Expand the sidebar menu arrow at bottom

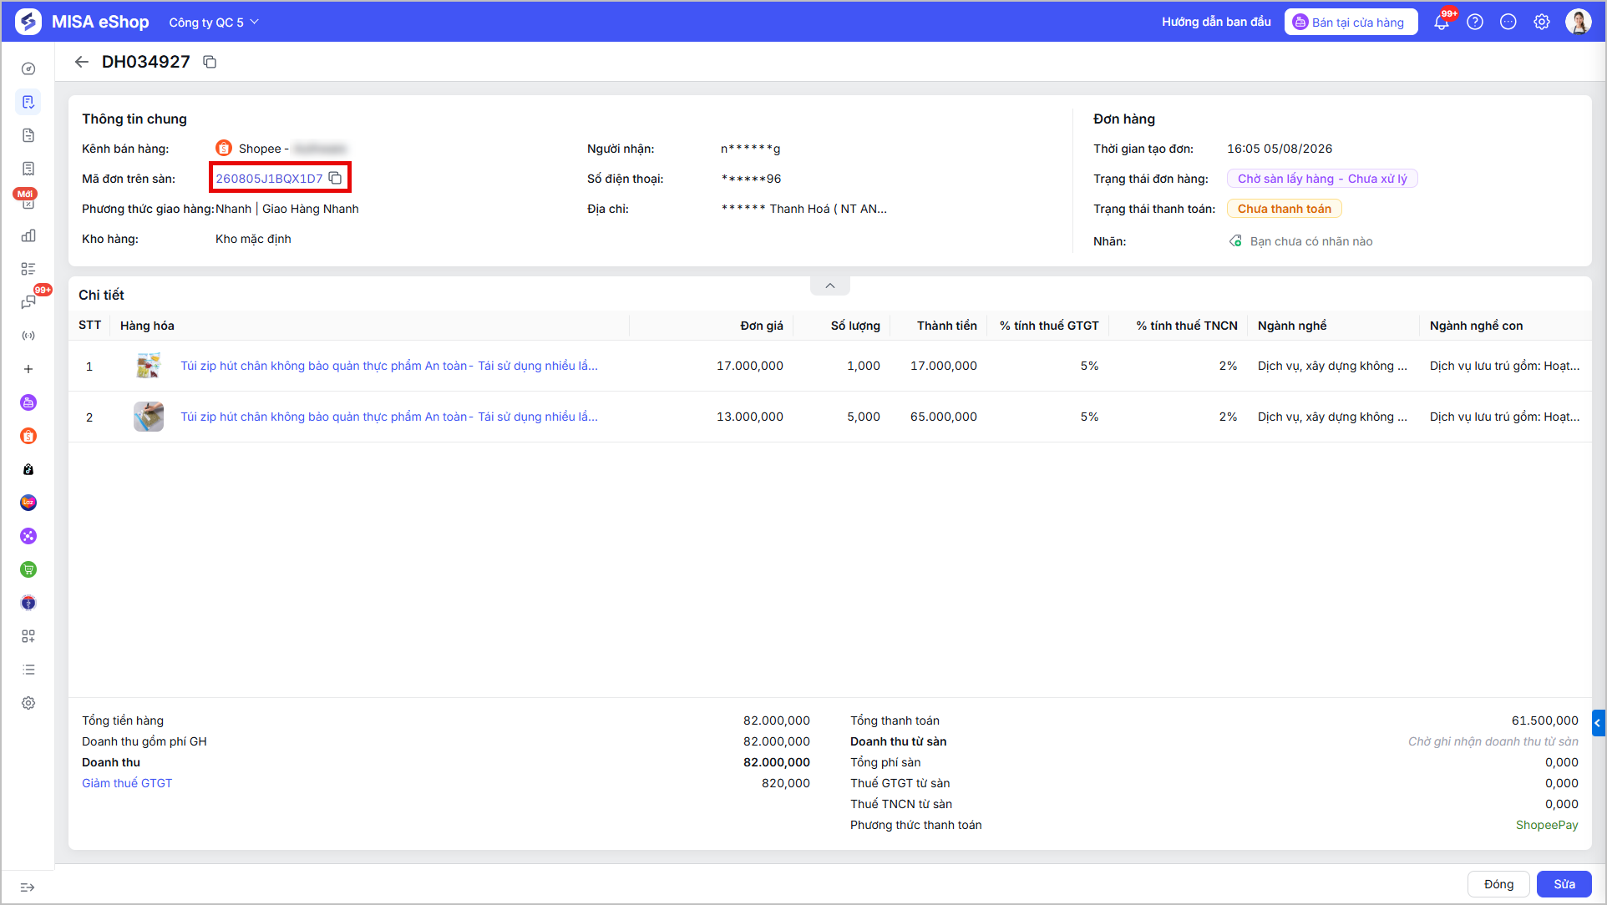click(x=28, y=887)
